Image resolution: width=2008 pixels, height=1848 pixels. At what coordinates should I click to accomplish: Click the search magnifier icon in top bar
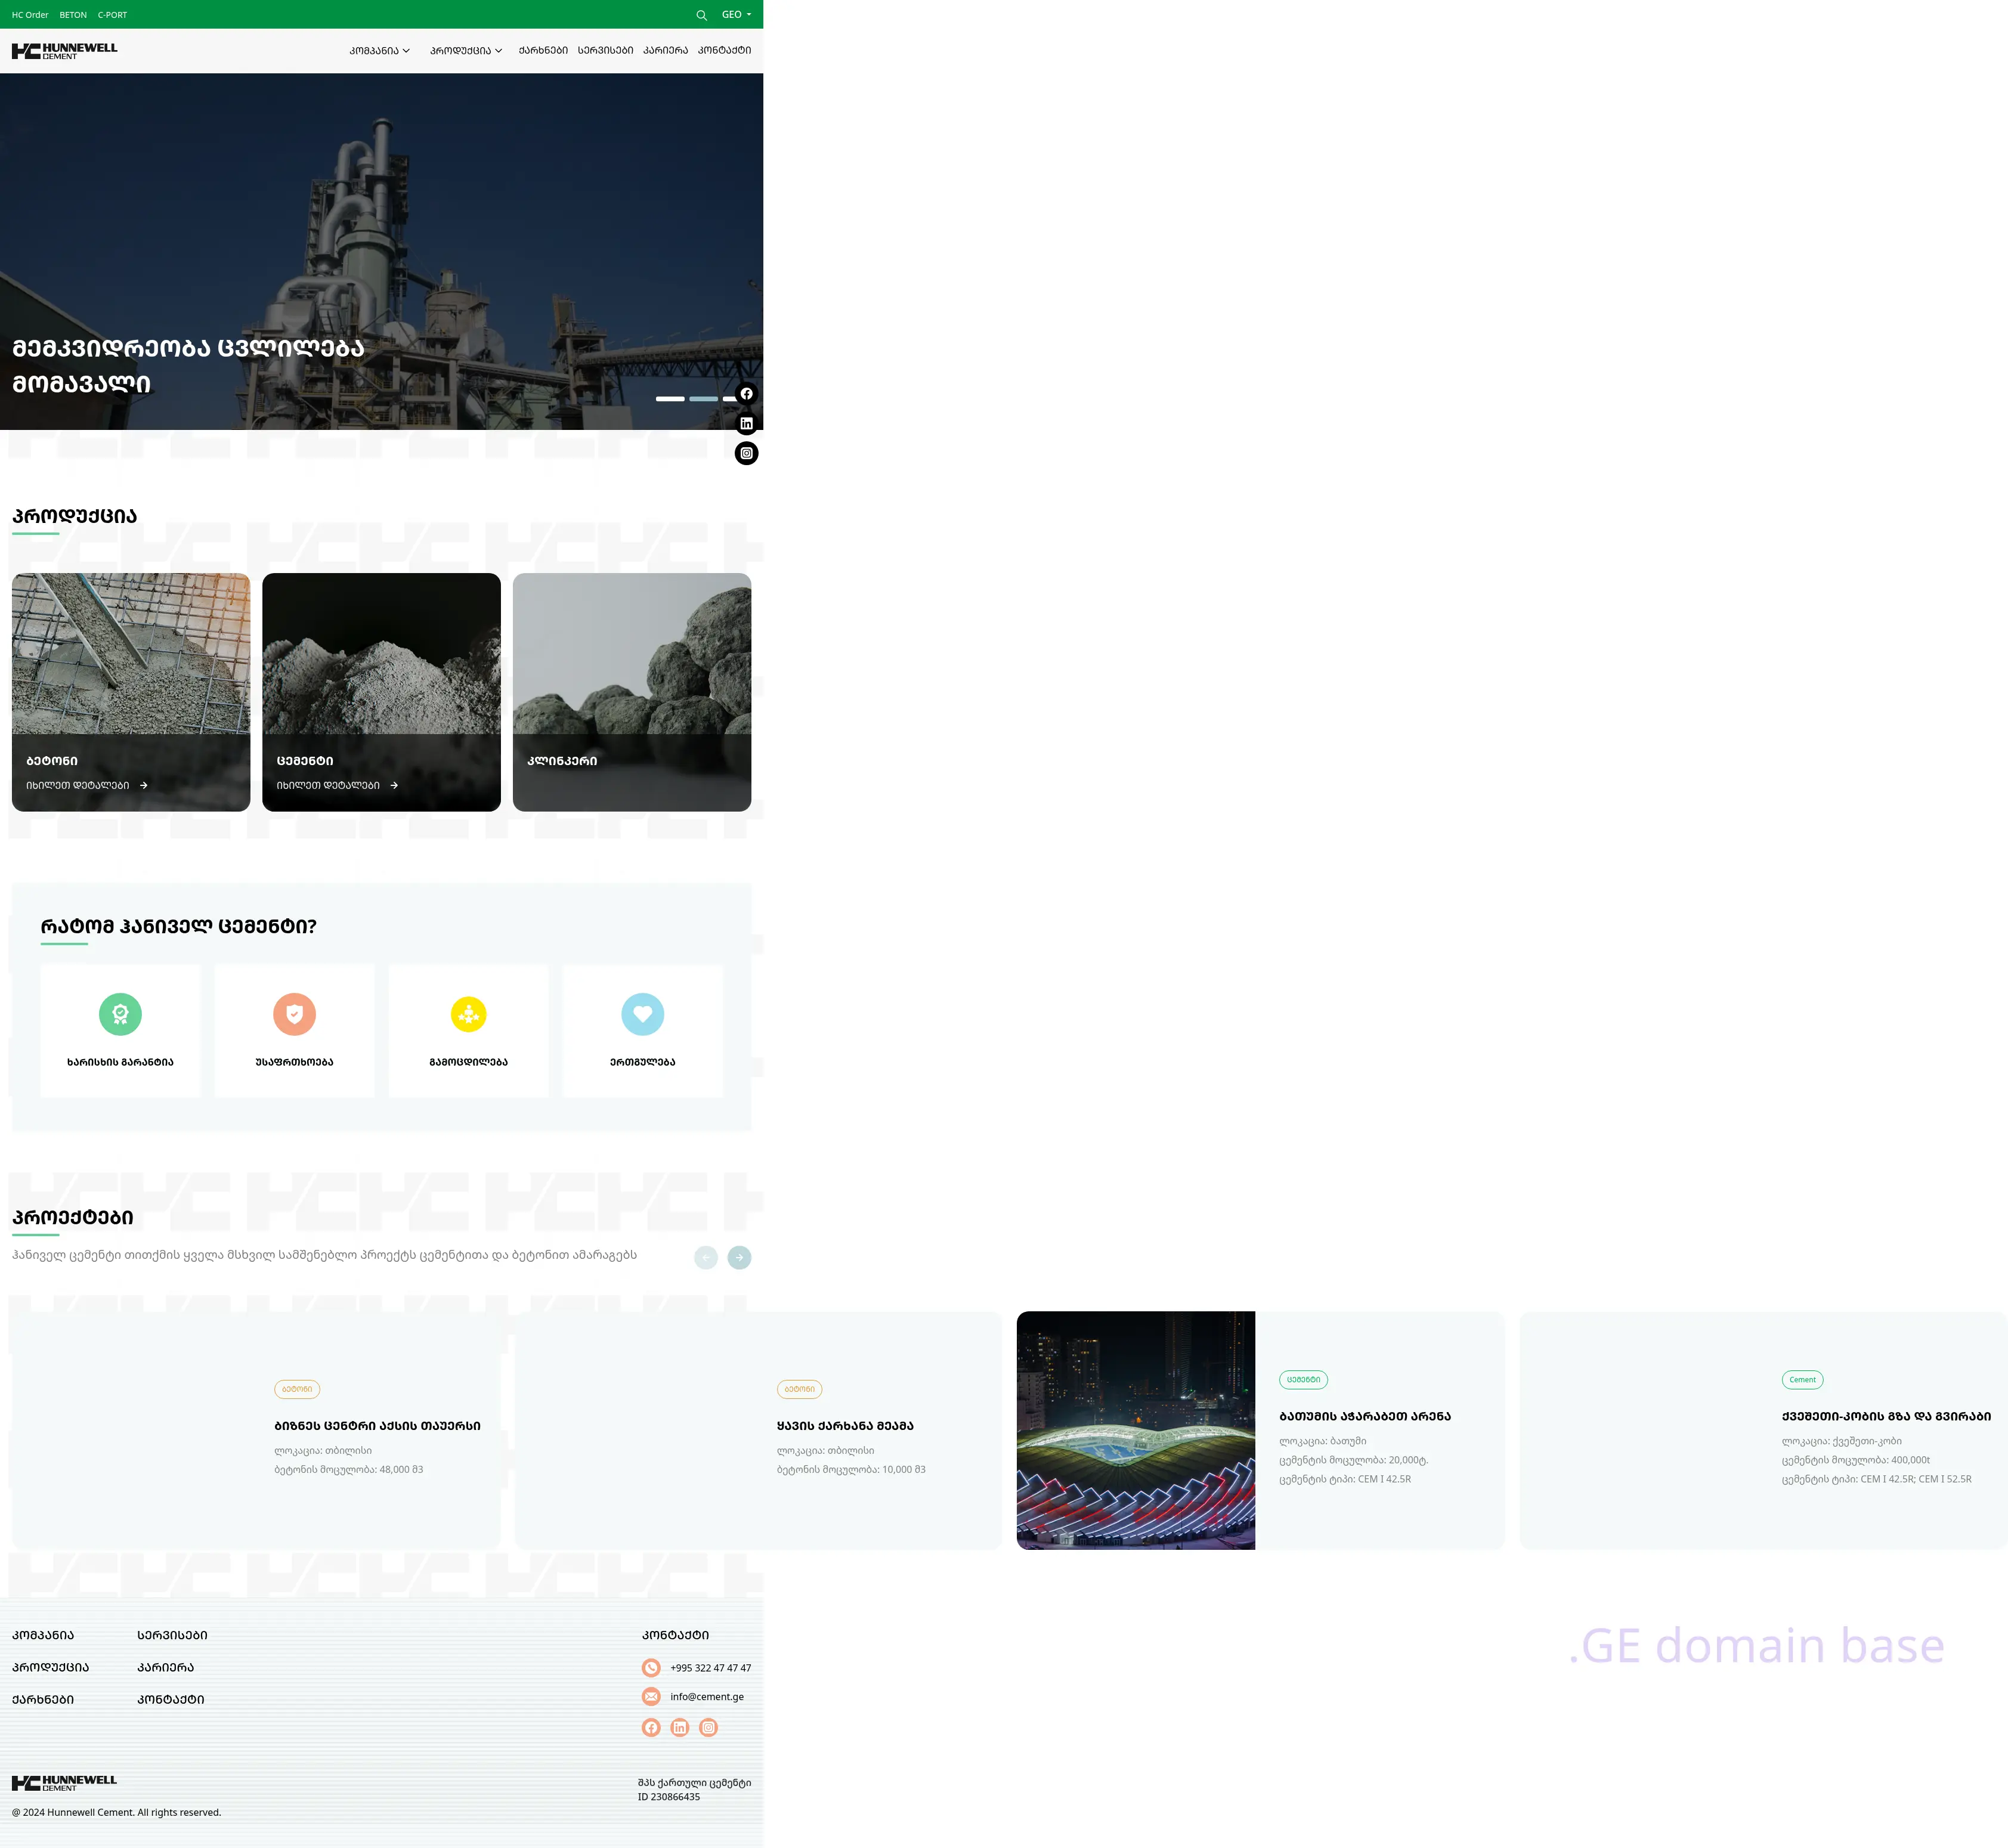(701, 15)
